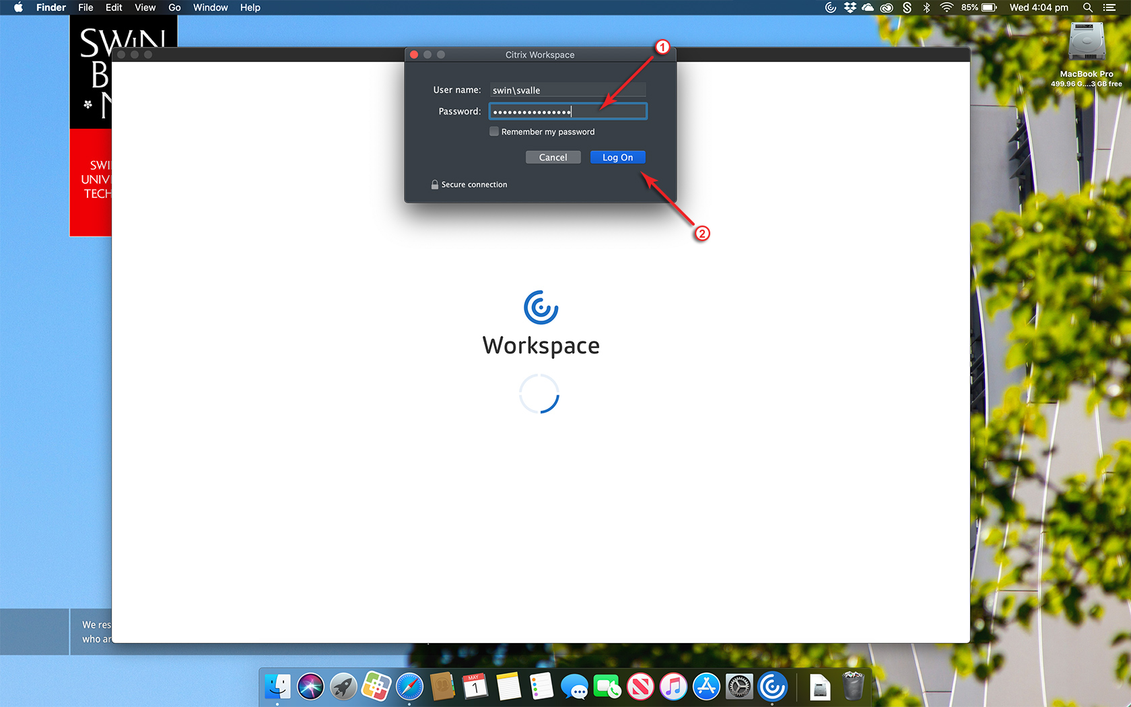The width and height of the screenshot is (1131, 707).
Task: Click the User name field
Action: click(x=568, y=90)
